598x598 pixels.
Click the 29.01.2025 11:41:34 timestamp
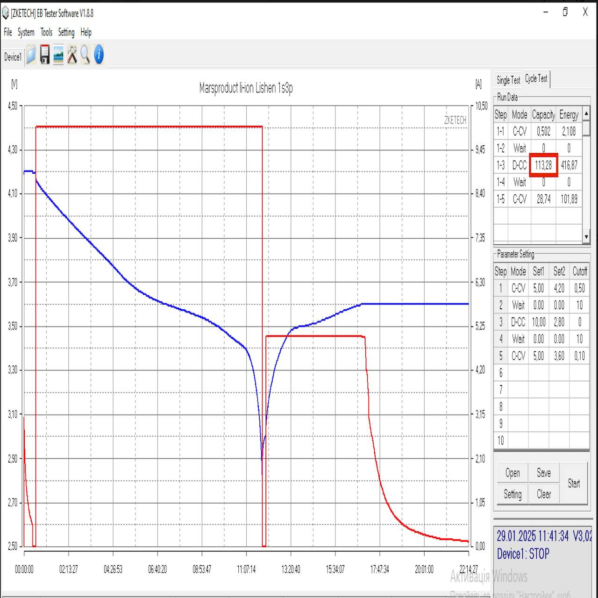pyautogui.click(x=533, y=536)
